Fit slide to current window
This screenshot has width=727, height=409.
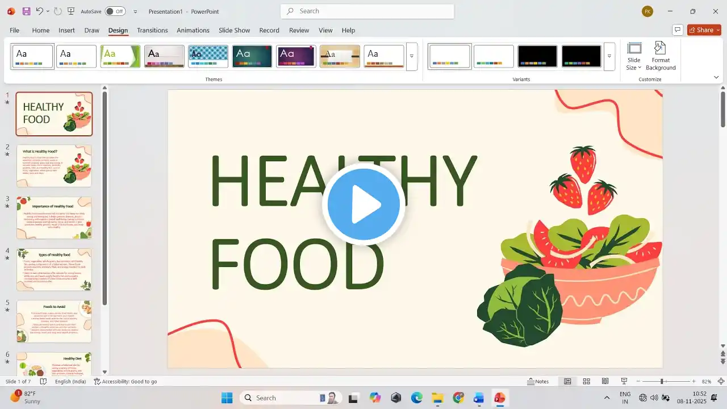(x=721, y=381)
